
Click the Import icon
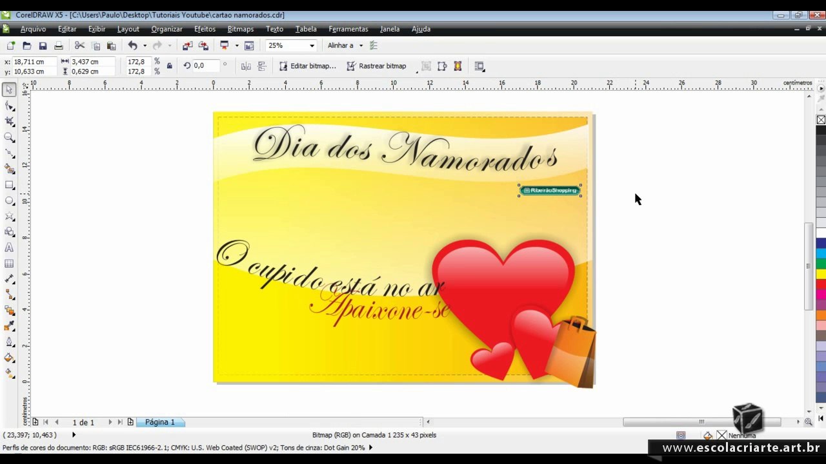(x=187, y=46)
